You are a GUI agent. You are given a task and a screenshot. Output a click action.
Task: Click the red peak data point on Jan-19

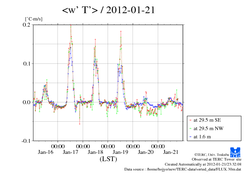(121, 31)
